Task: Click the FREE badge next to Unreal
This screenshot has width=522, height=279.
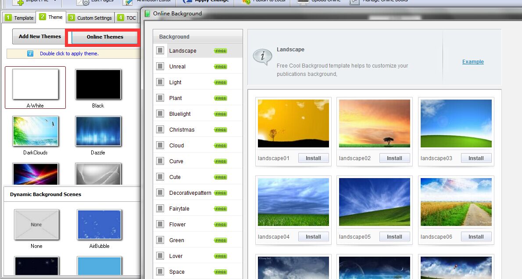Action: coord(221,67)
